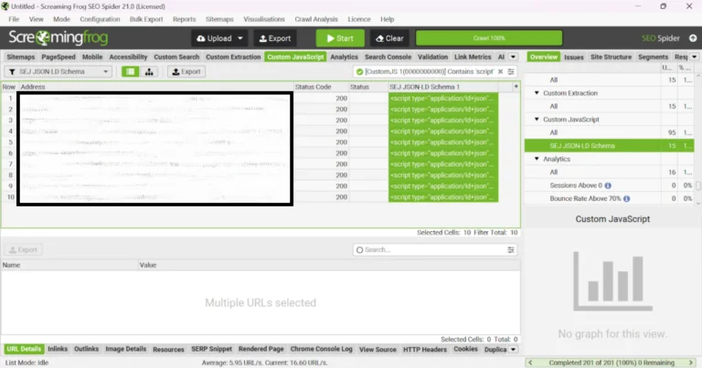702x368 pixels.
Task: Collapse the Custom Extraction tree section
Action: point(537,93)
